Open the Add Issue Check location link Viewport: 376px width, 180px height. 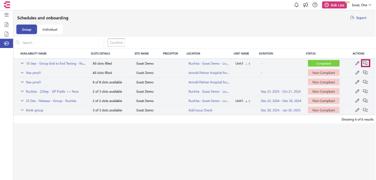click(x=200, y=110)
